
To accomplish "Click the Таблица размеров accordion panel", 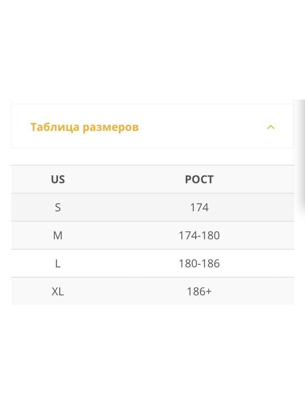I will click(152, 126).
